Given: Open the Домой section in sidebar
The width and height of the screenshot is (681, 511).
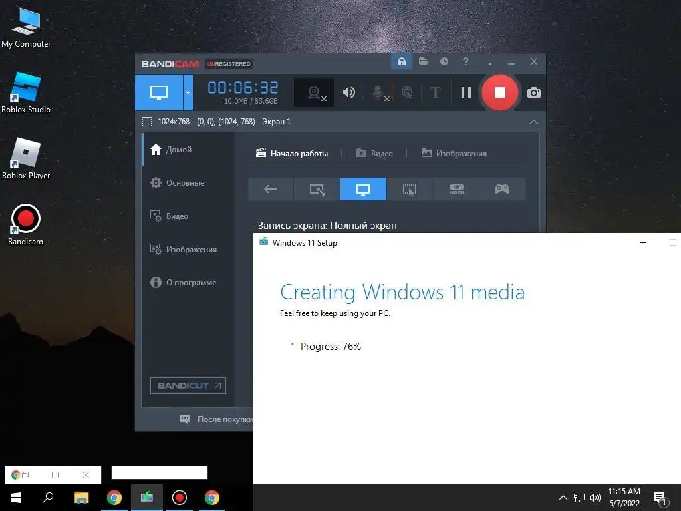Looking at the screenshot, I should 188,150.
